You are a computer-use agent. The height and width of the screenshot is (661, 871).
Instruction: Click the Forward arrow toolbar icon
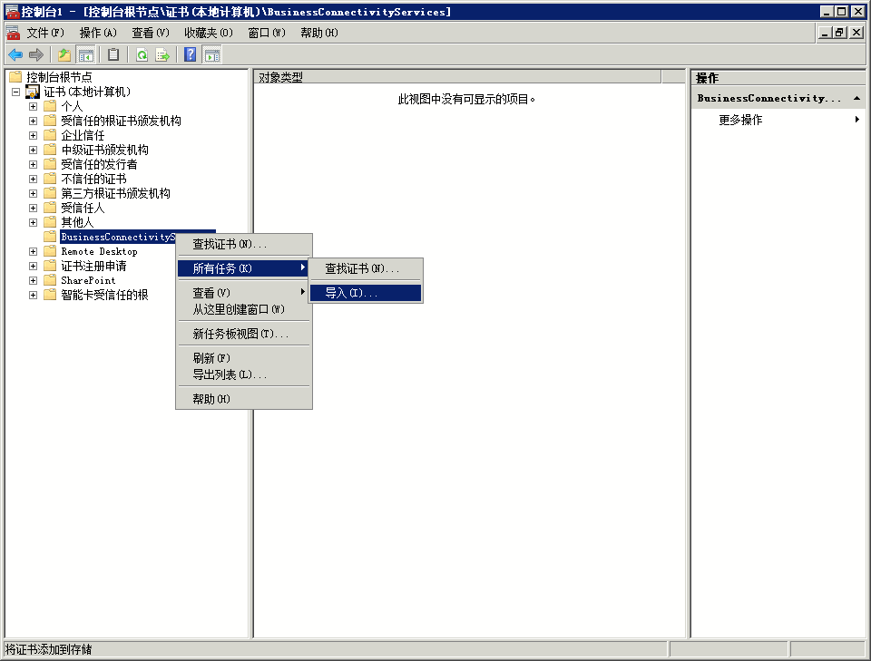click(36, 55)
